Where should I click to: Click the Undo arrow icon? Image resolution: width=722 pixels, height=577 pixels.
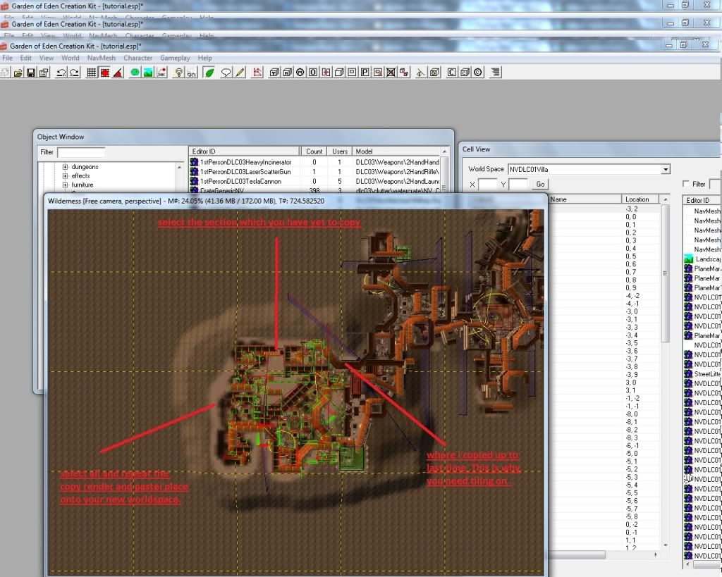[61, 73]
